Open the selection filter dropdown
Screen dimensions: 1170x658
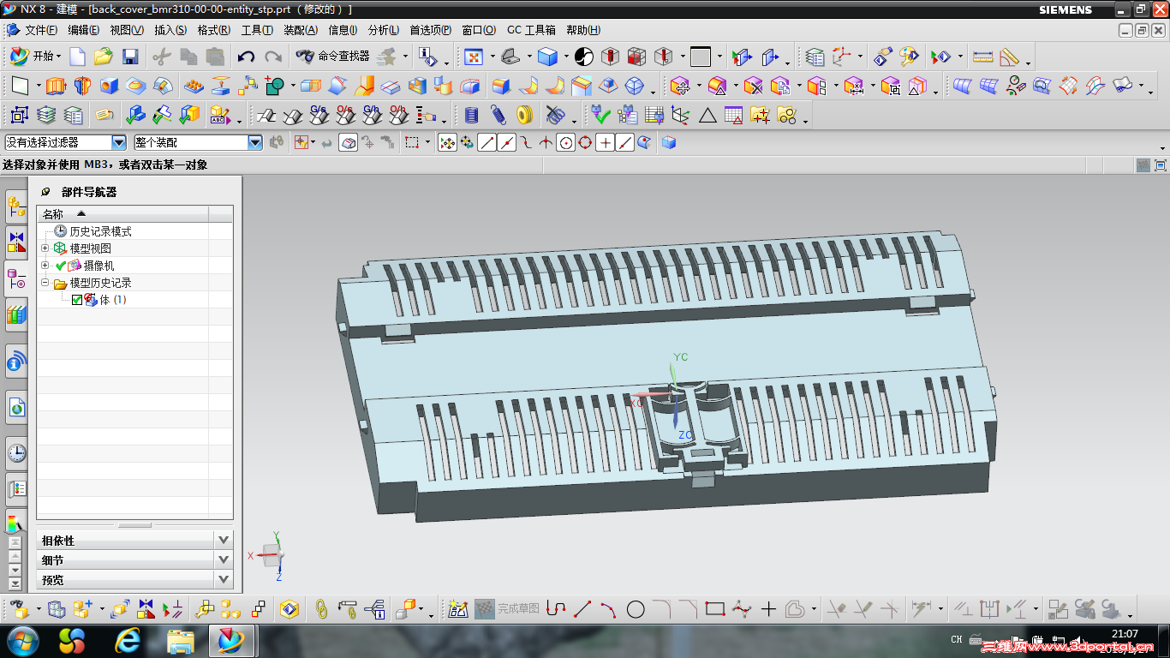coord(118,143)
